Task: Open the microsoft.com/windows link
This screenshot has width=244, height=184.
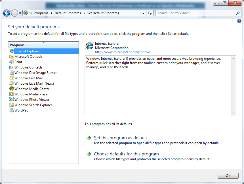Action: pos(123,52)
